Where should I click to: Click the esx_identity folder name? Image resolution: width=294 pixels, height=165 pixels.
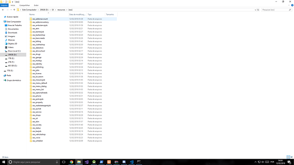pos(37,64)
